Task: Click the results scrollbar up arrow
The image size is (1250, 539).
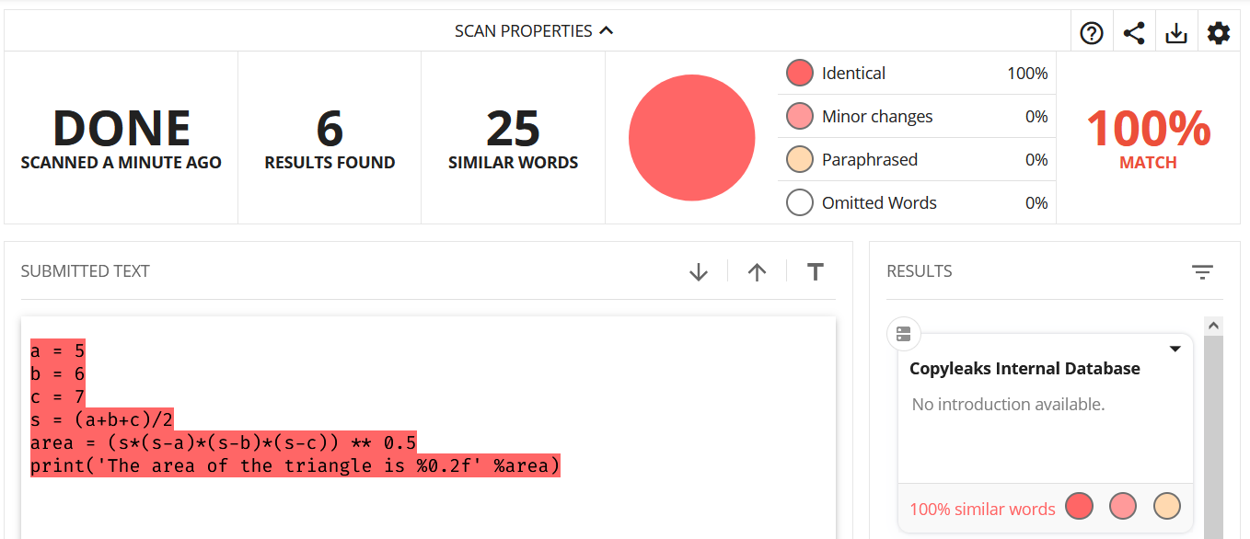Action: click(x=1213, y=326)
